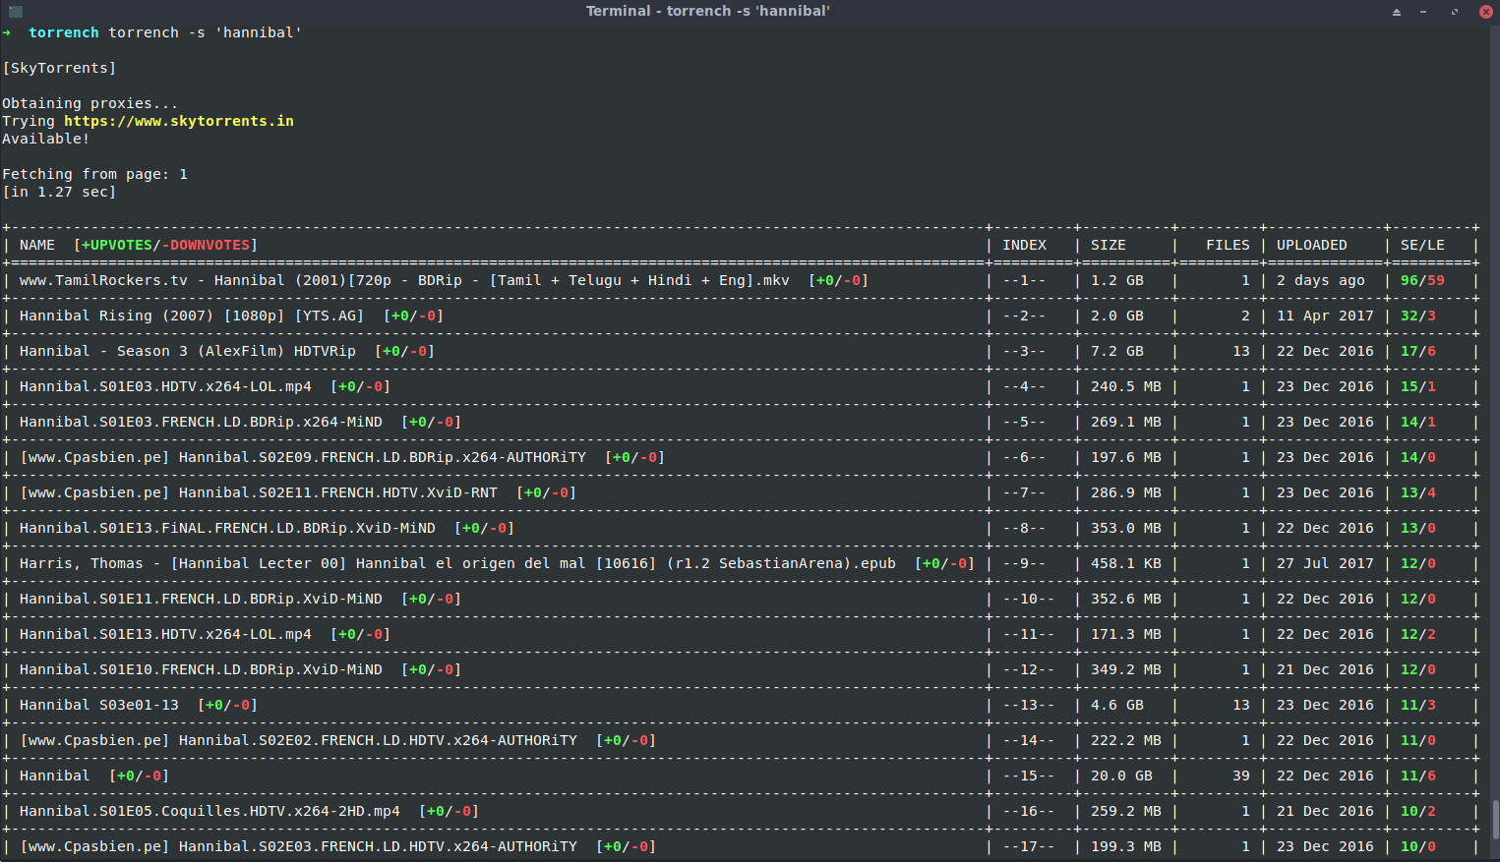The height and width of the screenshot is (862, 1500).
Task: Click index --13-- cell
Action: [x=1029, y=705]
